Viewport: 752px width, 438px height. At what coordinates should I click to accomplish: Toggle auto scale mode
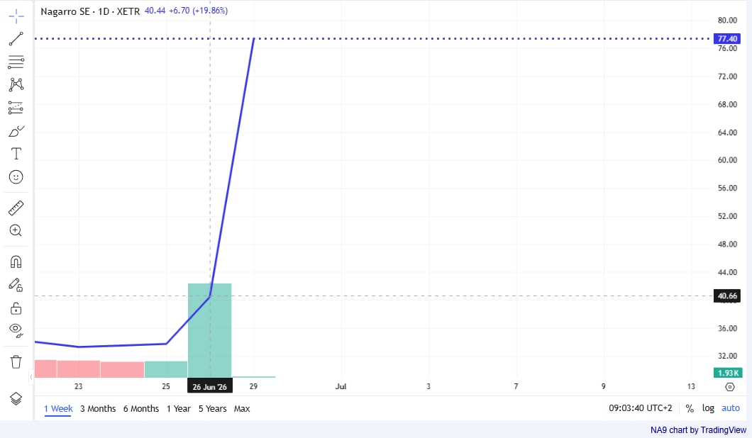click(x=731, y=408)
